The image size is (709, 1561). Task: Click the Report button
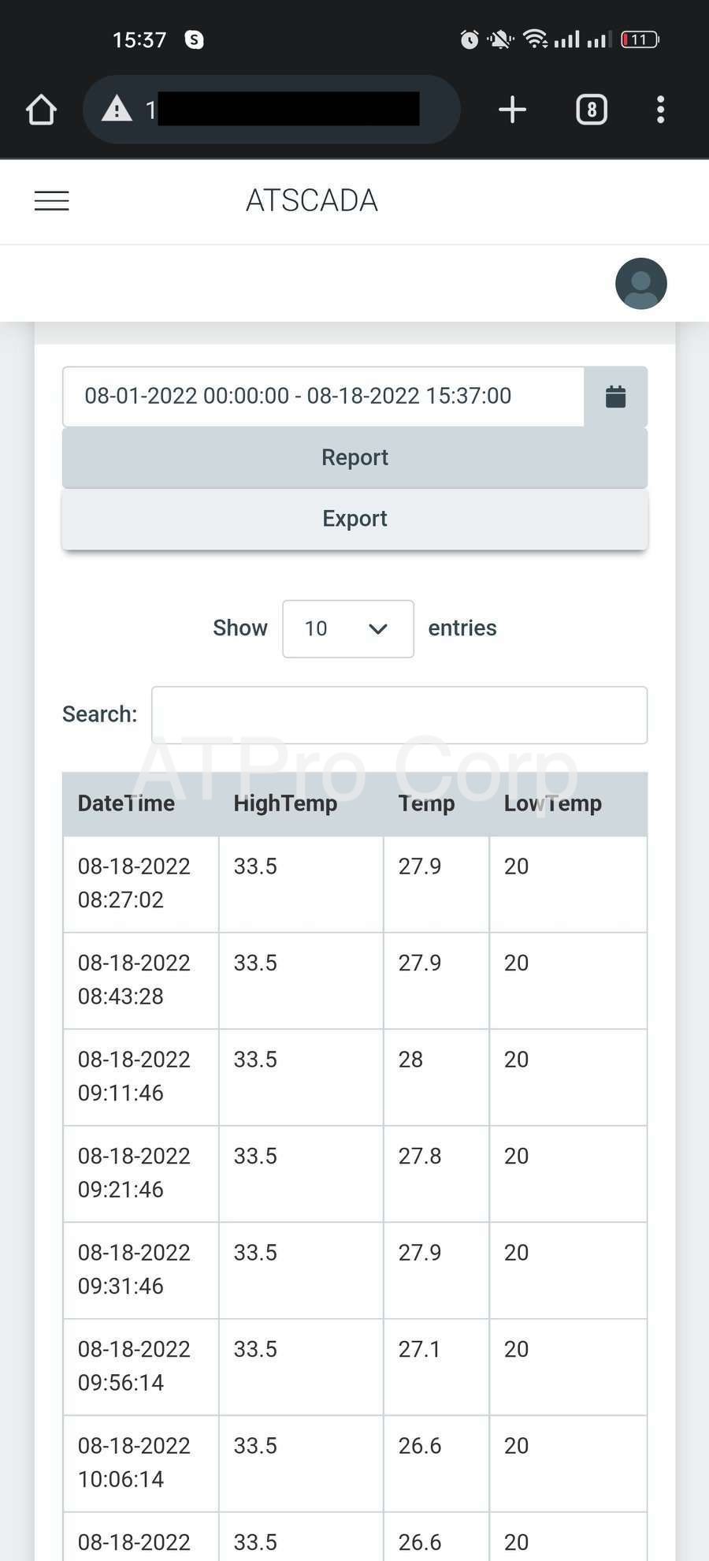pyautogui.click(x=354, y=457)
